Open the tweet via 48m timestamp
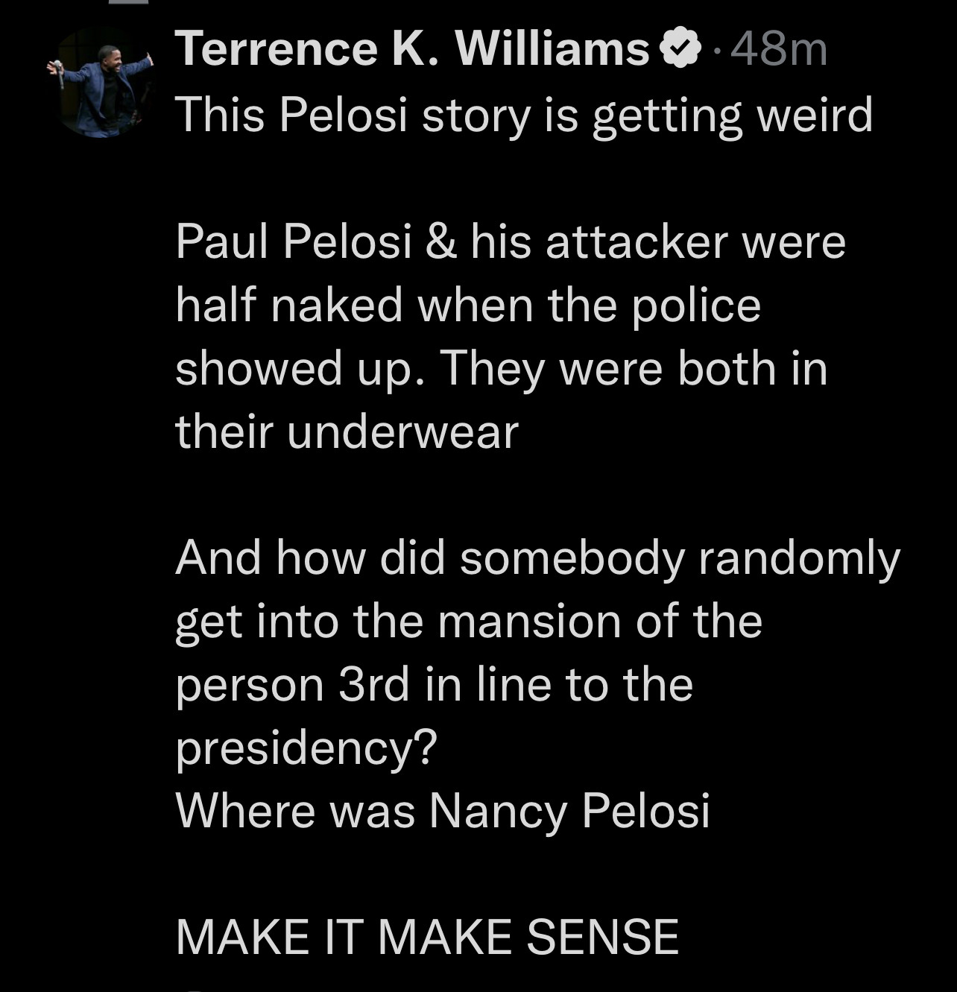Viewport: 957px width, 992px height. click(x=779, y=49)
